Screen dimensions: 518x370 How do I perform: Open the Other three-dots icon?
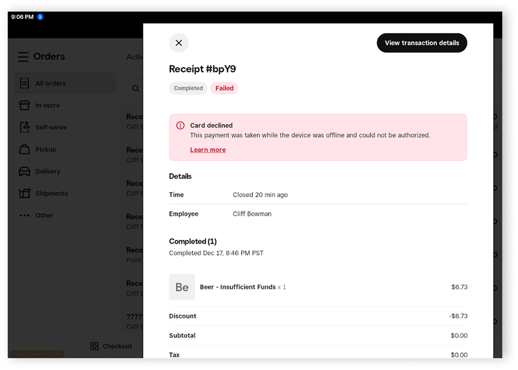(24, 215)
